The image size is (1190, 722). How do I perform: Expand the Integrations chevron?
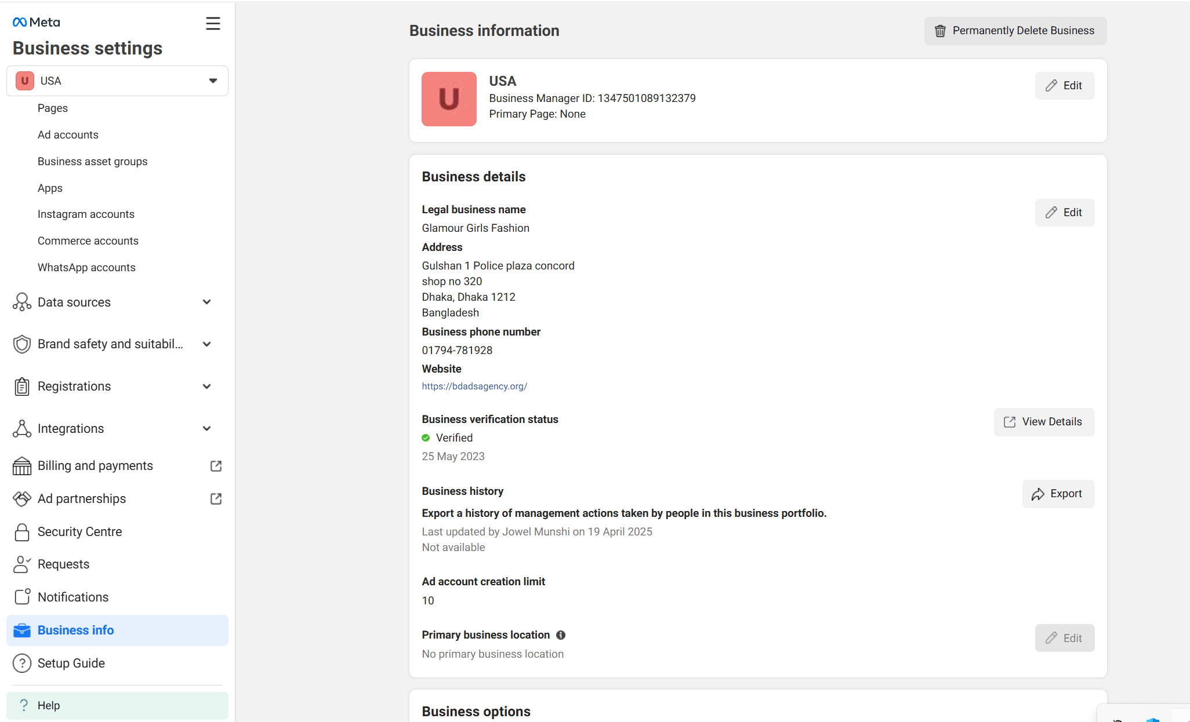pyautogui.click(x=206, y=429)
